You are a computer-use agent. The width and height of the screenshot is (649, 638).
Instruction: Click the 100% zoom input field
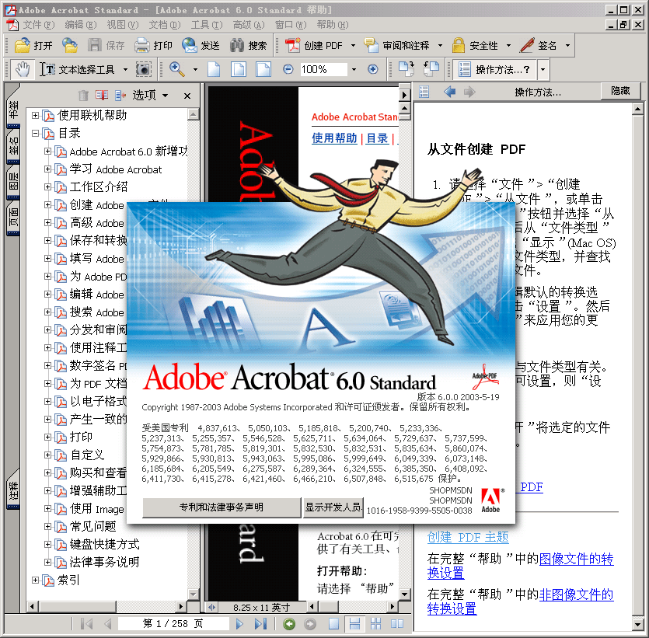click(323, 69)
